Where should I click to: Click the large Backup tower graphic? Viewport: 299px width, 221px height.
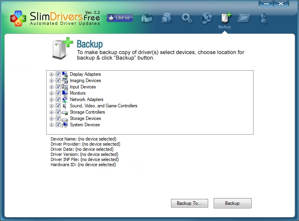[x=62, y=48]
